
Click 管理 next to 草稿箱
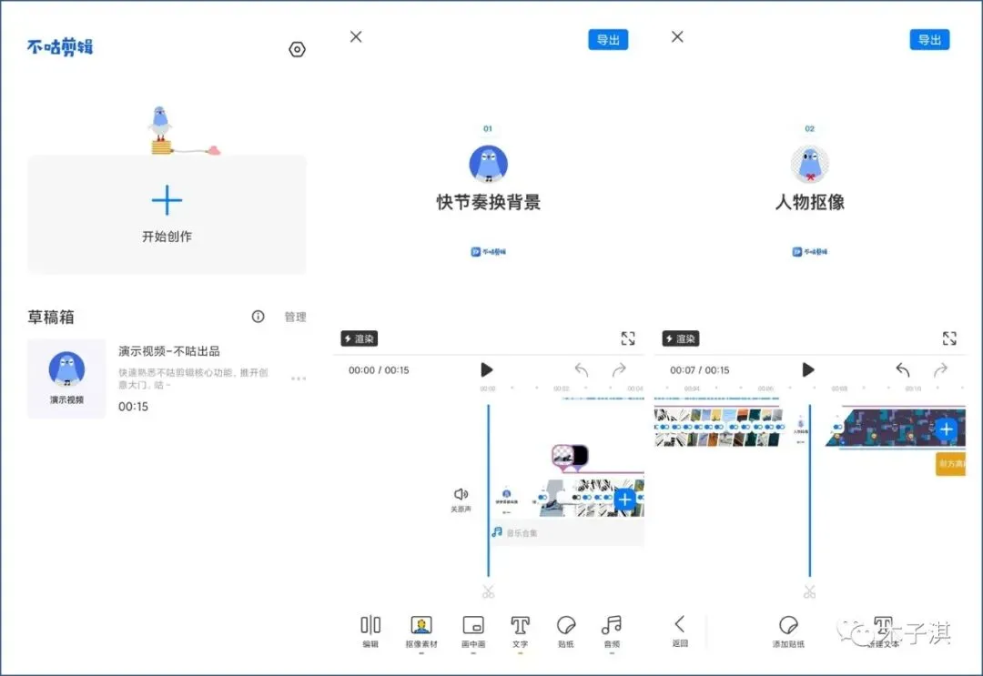tap(295, 317)
